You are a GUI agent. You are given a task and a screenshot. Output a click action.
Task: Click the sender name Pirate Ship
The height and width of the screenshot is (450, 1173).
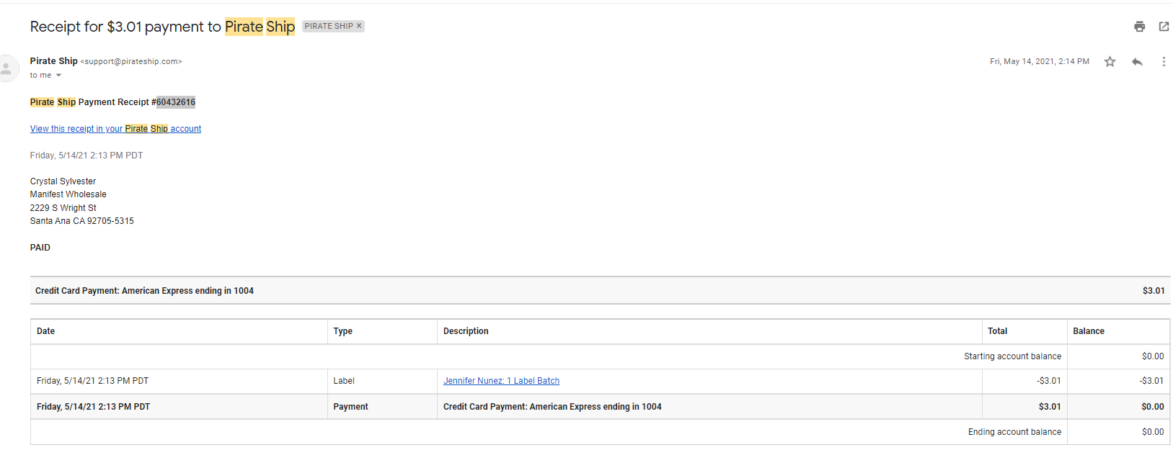pos(53,61)
